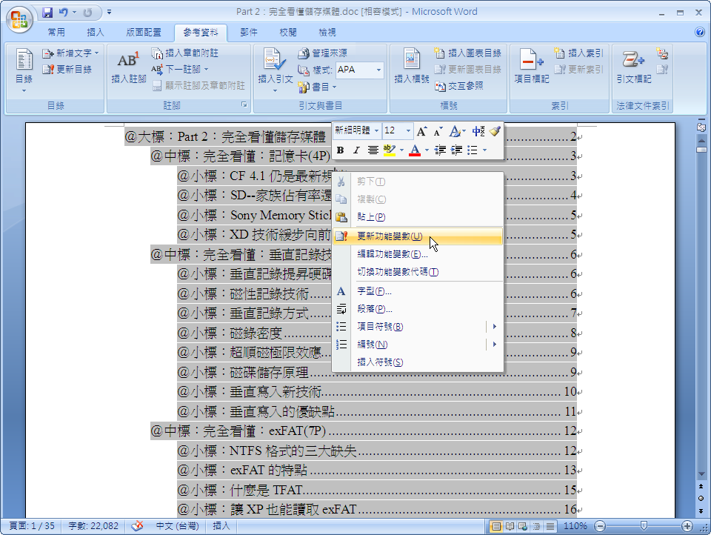Image resolution: width=711 pixels, height=535 pixels.
Task: Insert a footnote with 插入註腳
Action: coord(129,67)
